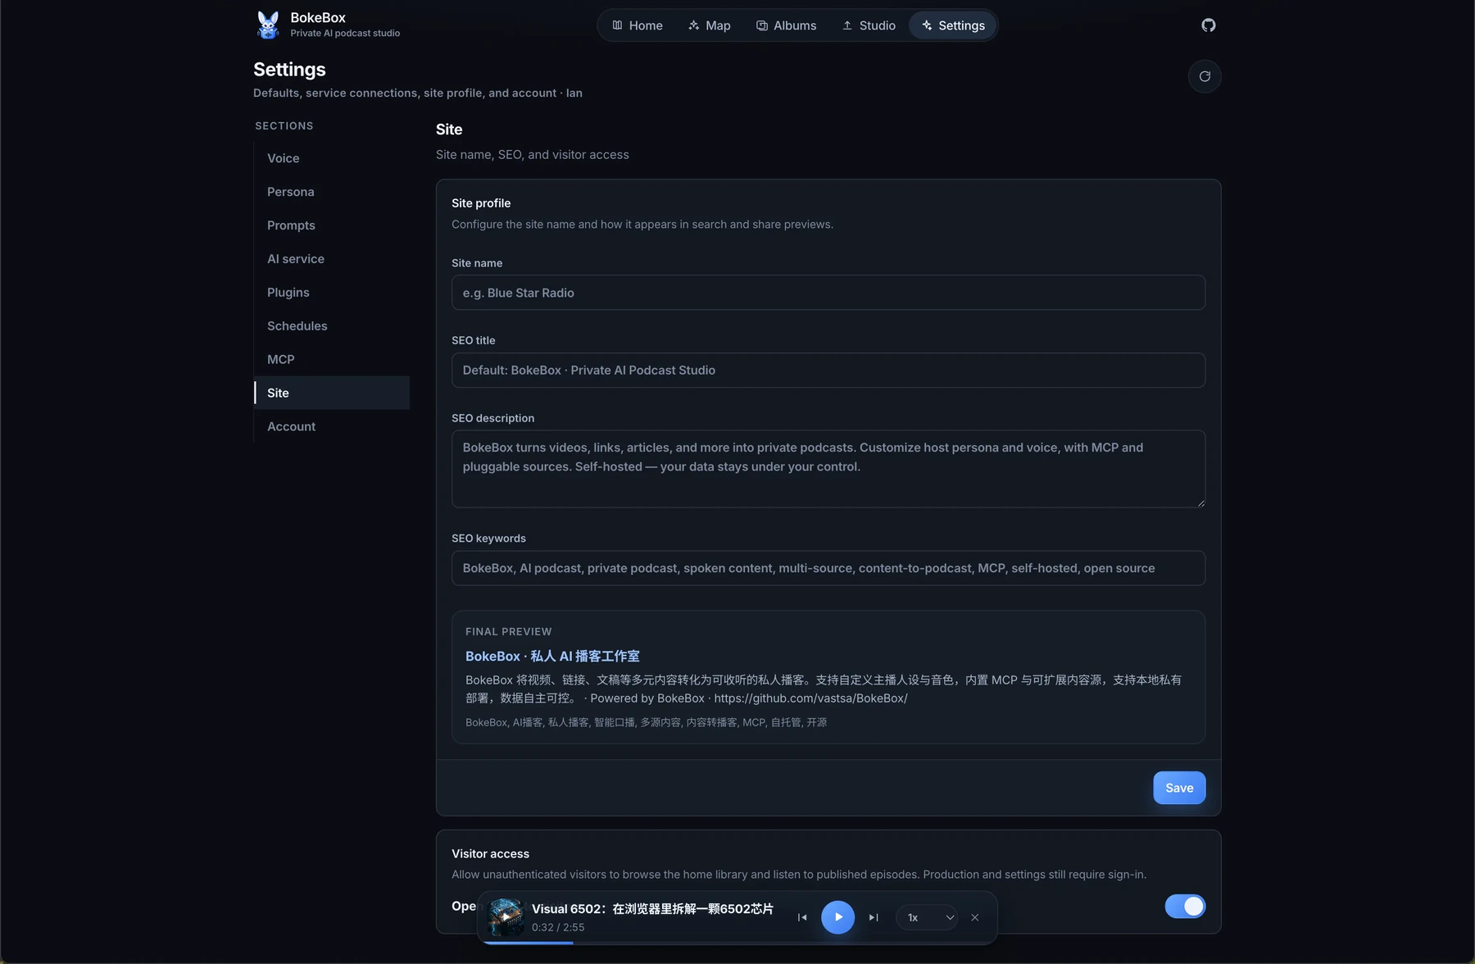Go to the Home tab
This screenshot has width=1475, height=964.
tap(638, 25)
